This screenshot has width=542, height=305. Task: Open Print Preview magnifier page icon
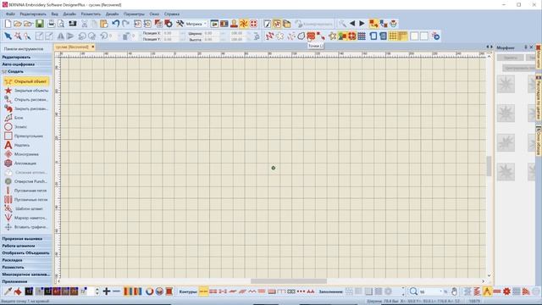coord(61,24)
